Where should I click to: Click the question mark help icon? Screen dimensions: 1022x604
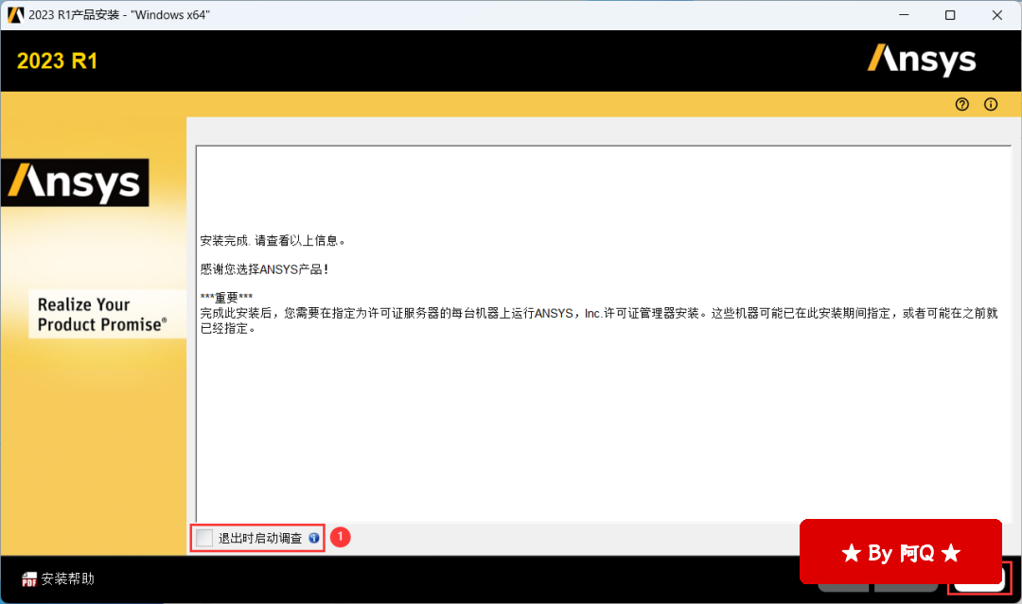click(x=962, y=104)
